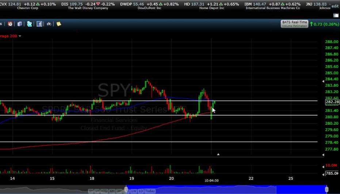Viewport: 340px width, 194px height.
Task: Share chart via the Twitter bird icon
Action: [x=30, y=24]
